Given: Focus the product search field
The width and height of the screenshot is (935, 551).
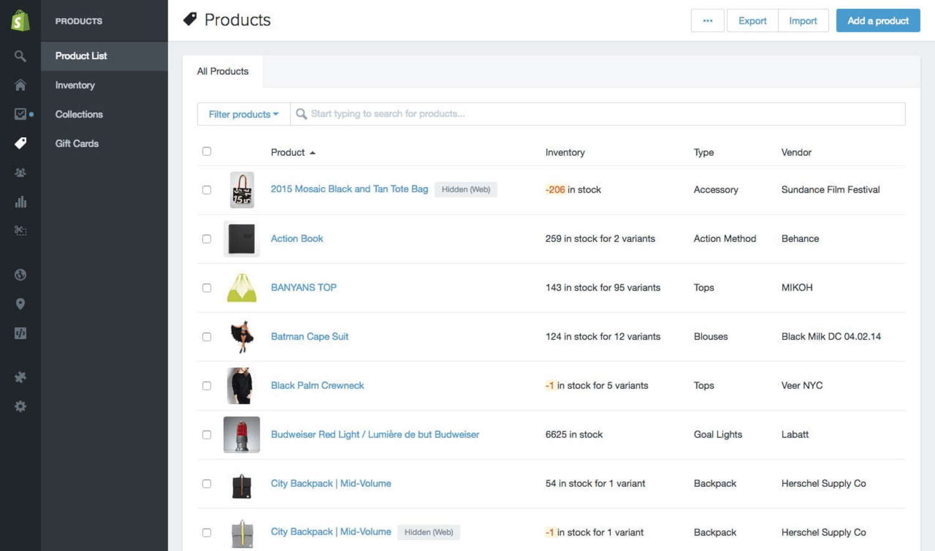Looking at the screenshot, I should tap(598, 114).
